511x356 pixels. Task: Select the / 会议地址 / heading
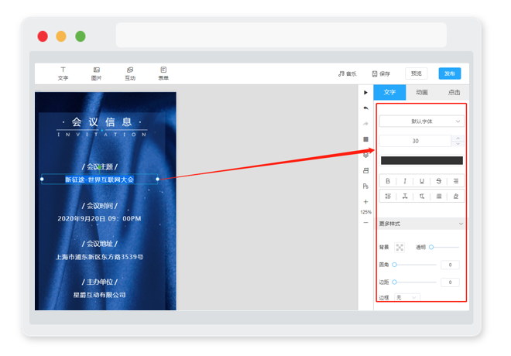[x=99, y=244]
